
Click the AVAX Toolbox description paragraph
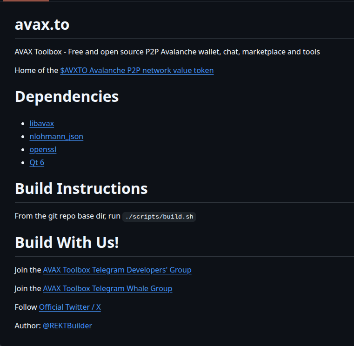167,52
